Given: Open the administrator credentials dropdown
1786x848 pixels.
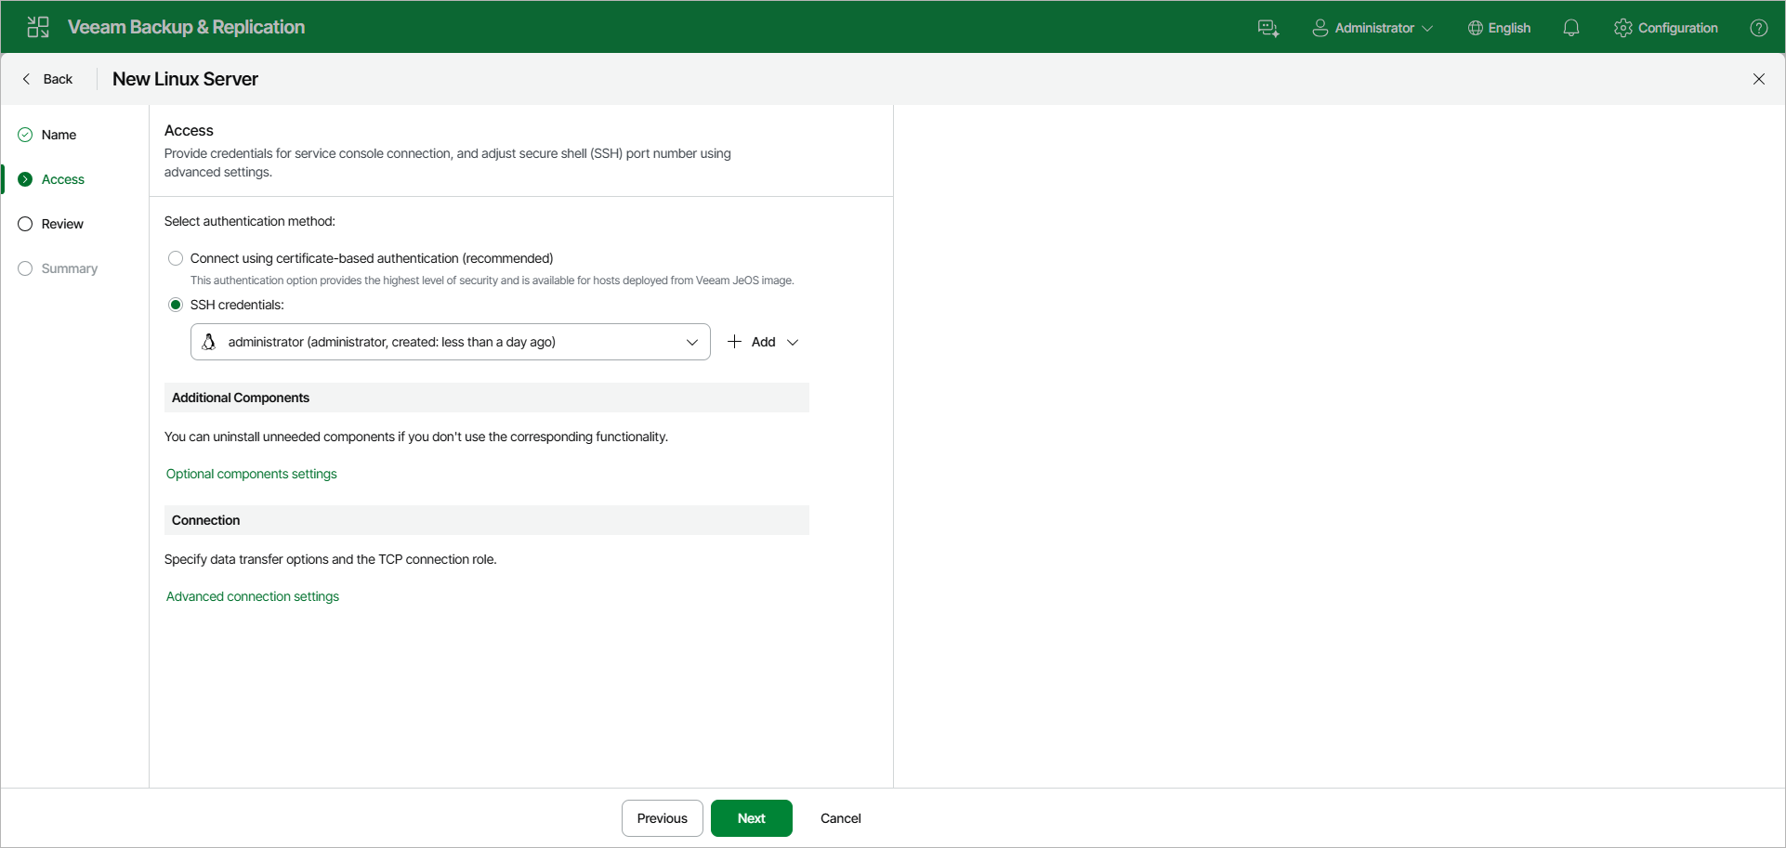Looking at the screenshot, I should tap(451, 342).
